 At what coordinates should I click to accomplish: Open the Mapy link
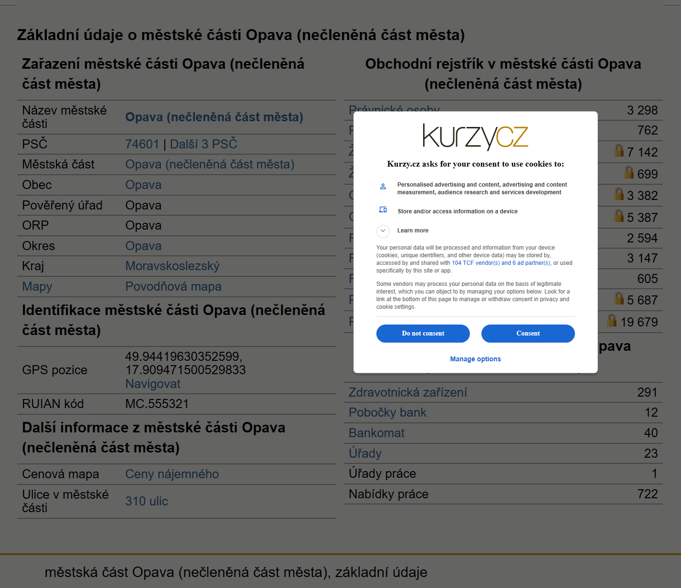(x=37, y=287)
